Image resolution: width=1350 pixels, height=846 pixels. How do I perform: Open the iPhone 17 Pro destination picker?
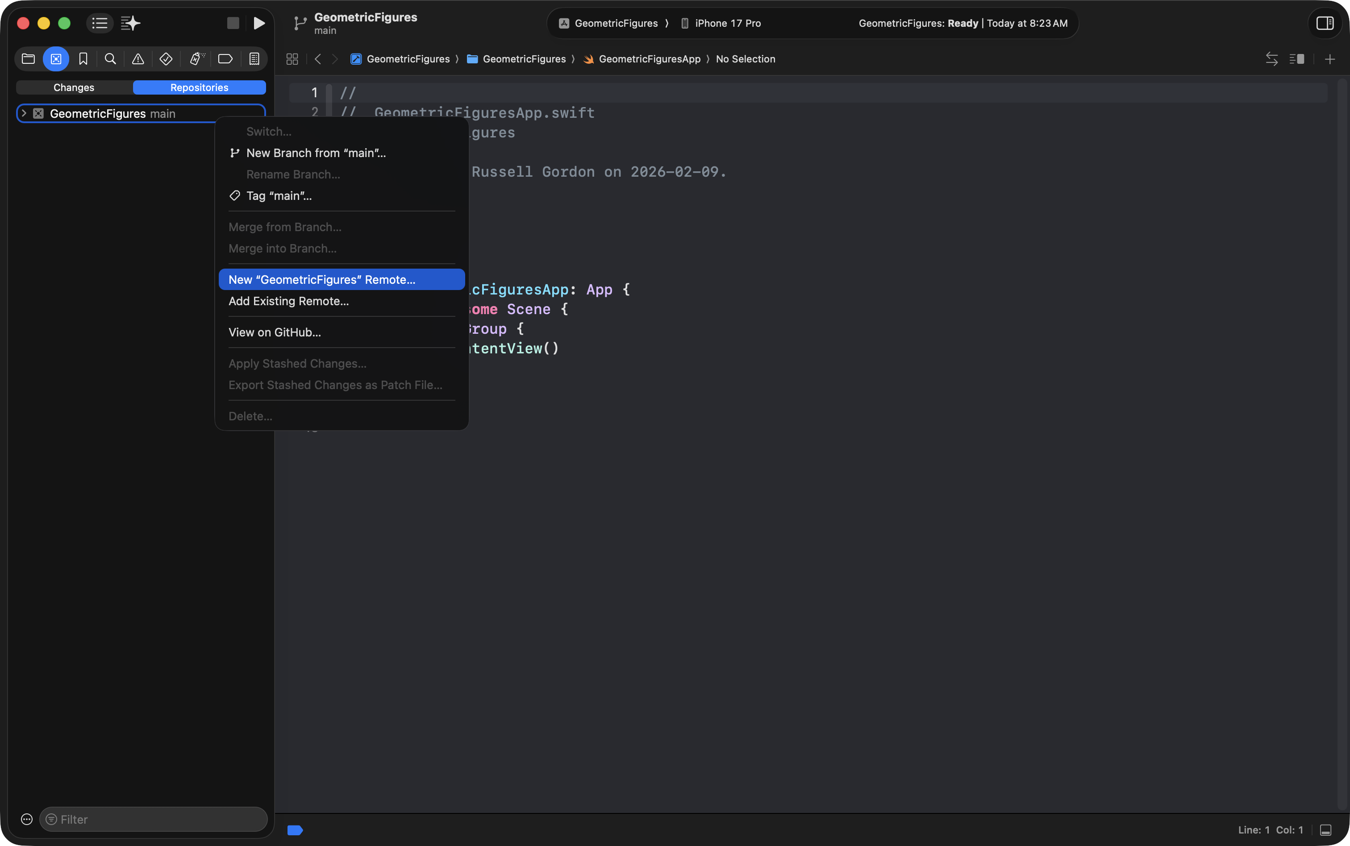[x=721, y=23]
